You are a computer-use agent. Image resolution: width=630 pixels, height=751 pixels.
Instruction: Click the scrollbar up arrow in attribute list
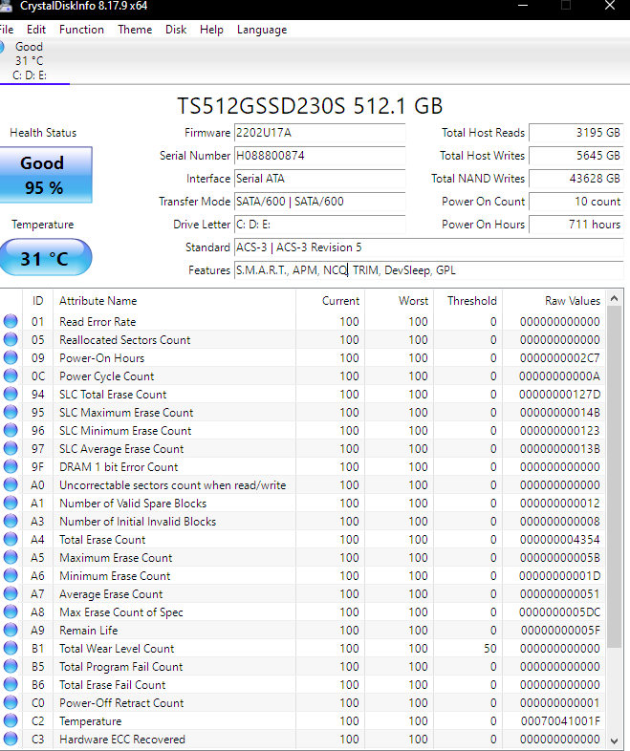[615, 299]
